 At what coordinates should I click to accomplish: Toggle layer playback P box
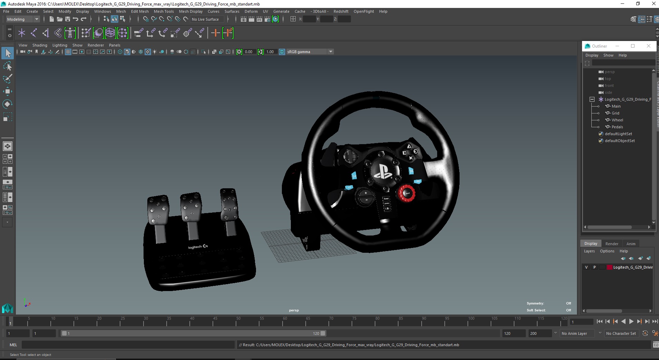coord(594,267)
